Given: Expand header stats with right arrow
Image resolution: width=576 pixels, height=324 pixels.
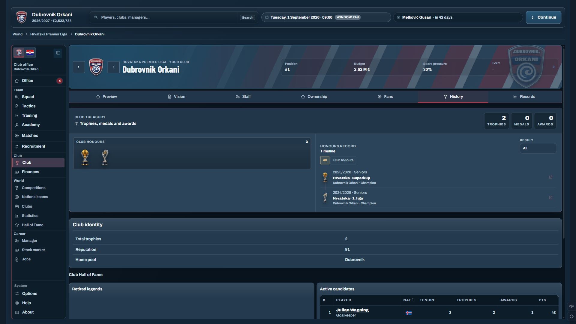Looking at the screenshot, I should tap(554, 67).
